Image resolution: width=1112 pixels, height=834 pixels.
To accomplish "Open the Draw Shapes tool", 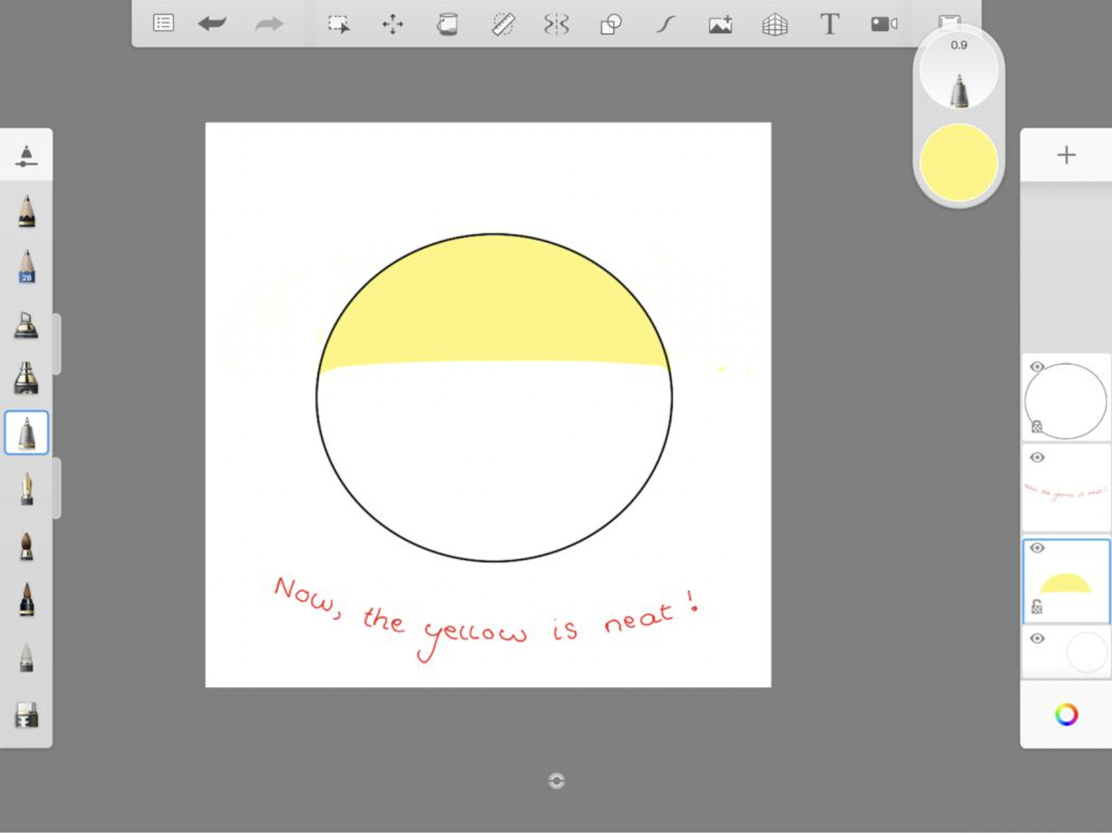I will 611,25.
